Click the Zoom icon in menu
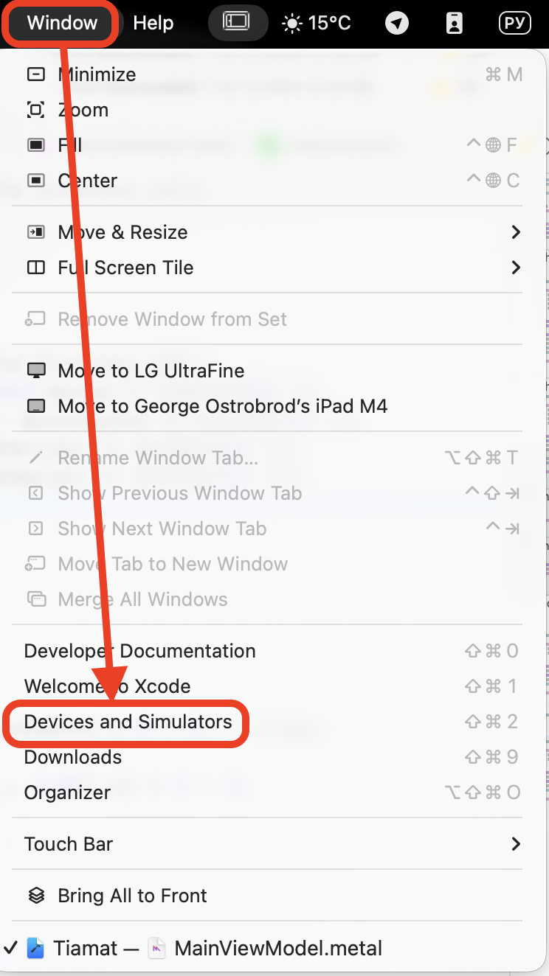The image size is (549, 976). 35,110
